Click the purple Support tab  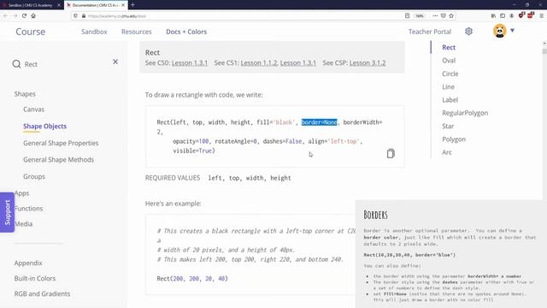[7, 212]
